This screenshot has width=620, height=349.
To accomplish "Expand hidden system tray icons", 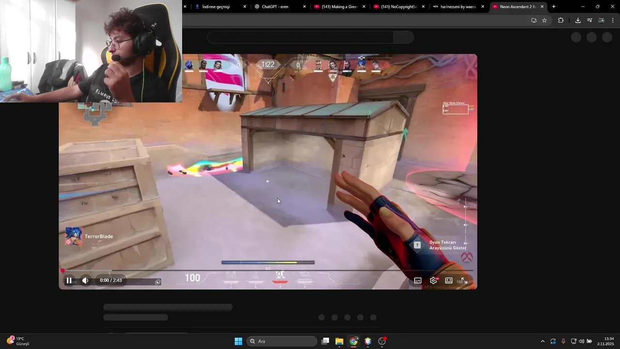I will coord(542,341).
